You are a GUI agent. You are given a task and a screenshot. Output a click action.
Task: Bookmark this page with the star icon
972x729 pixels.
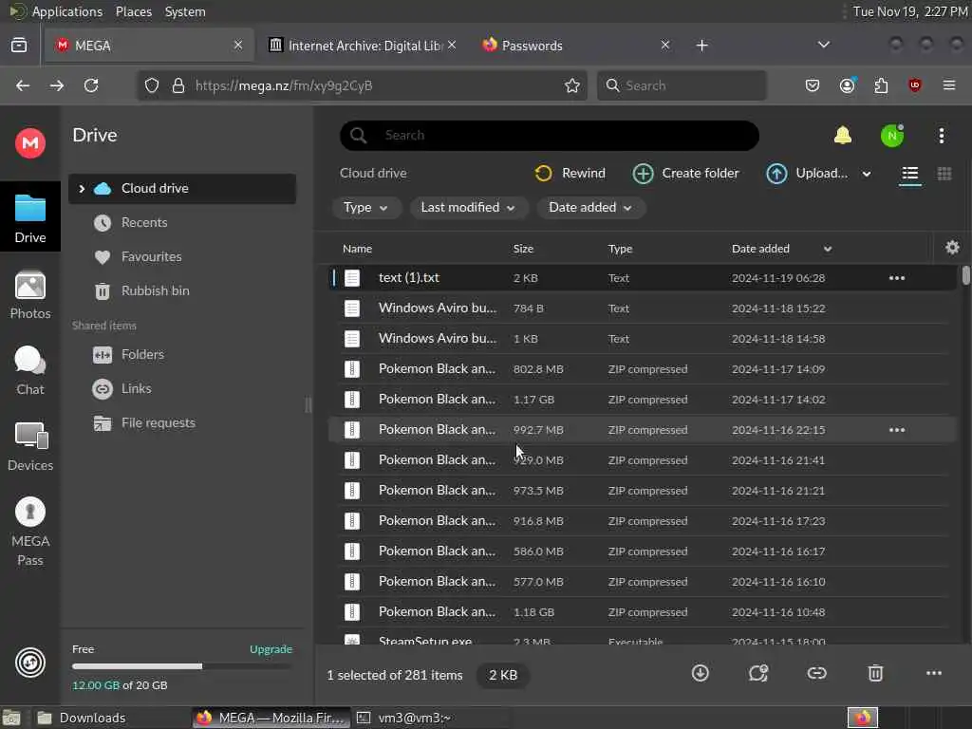tap(571, 85)
